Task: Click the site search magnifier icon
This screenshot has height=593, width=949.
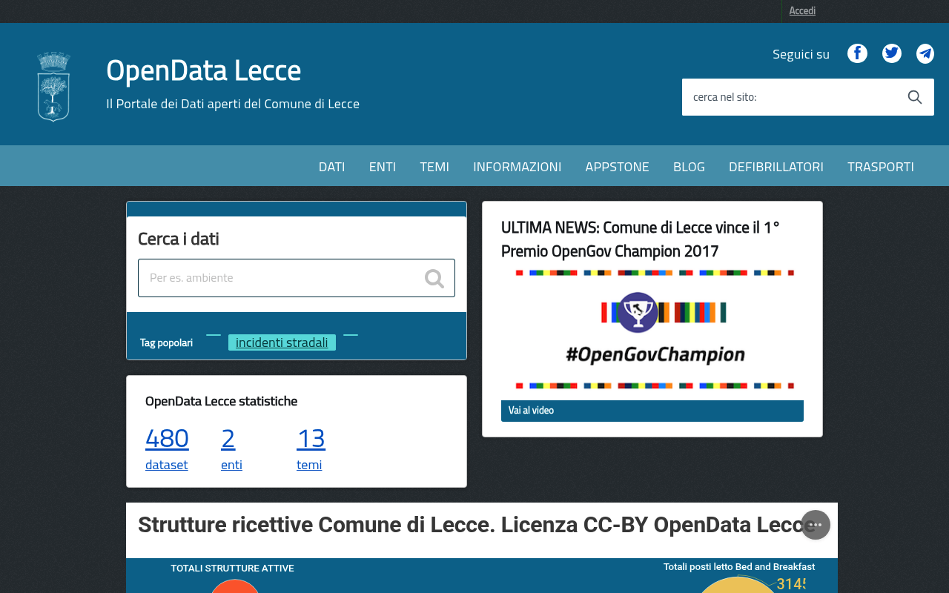Action: click(x=915, y=97)
